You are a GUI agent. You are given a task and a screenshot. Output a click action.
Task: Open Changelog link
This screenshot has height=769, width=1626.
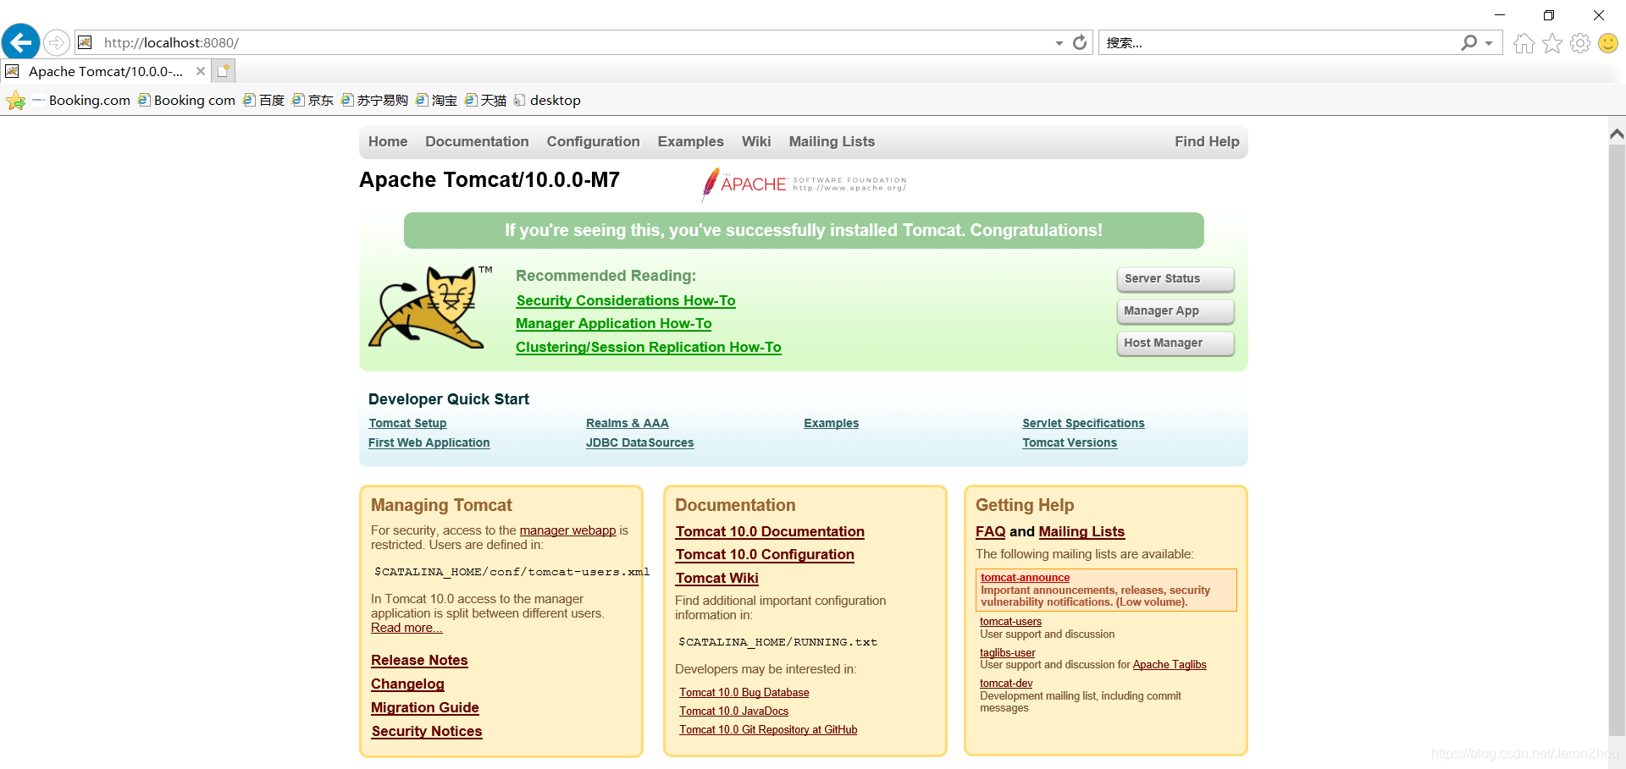[407, 684]
